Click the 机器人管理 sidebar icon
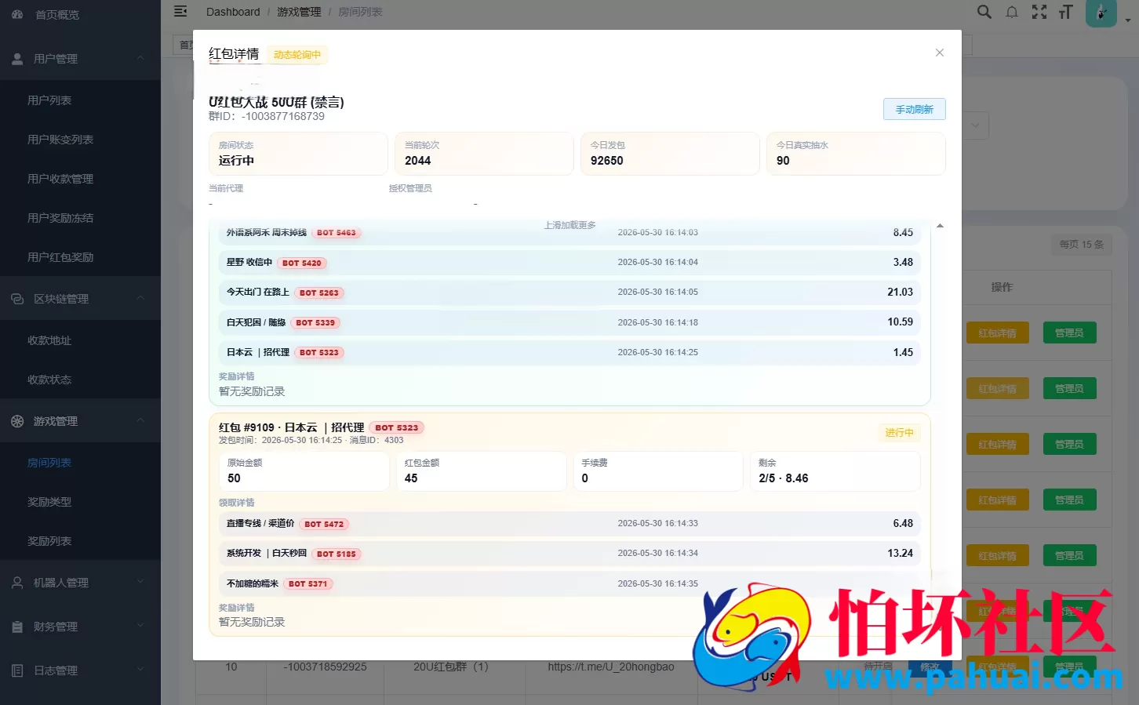1139x705 pixels. click(17, 583)
